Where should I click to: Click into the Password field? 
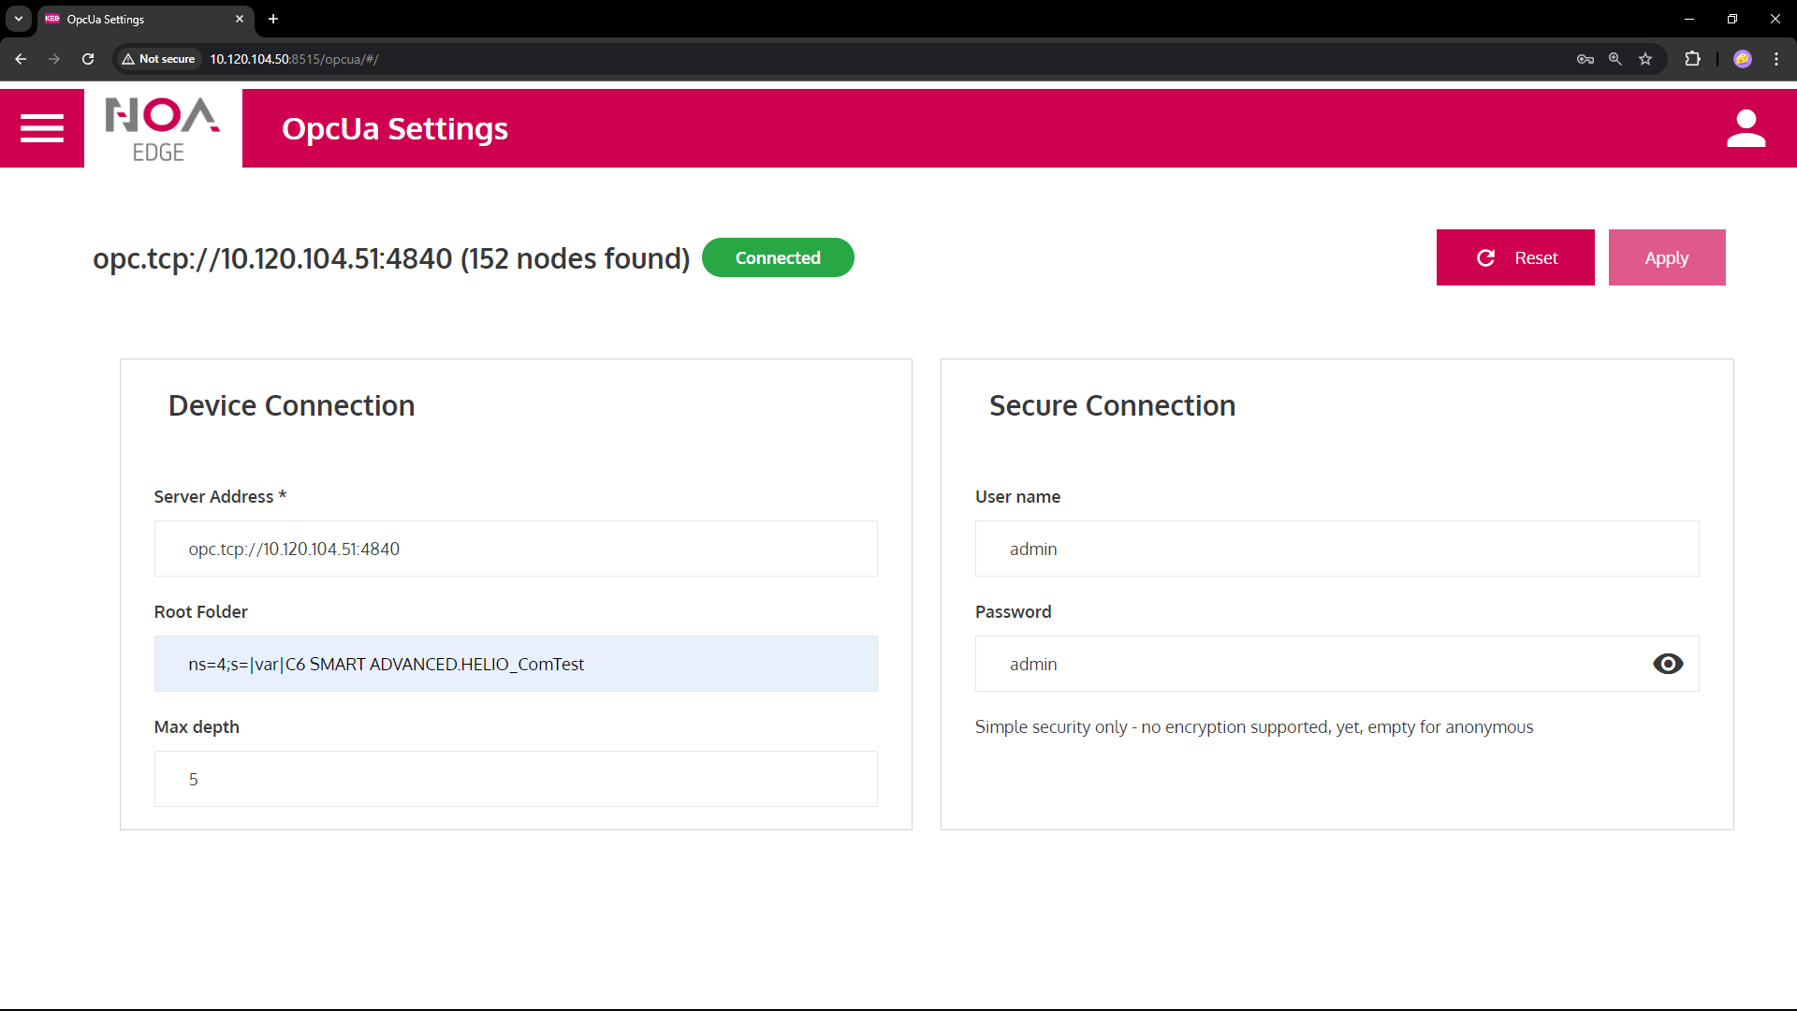tap(1310, 664)
